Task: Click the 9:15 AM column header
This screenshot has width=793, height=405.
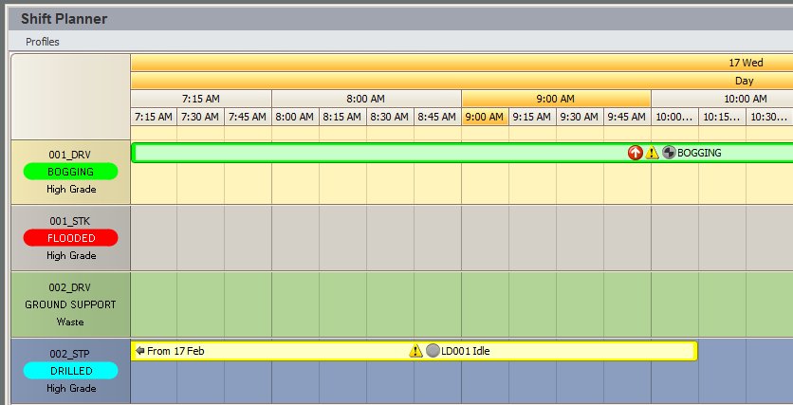Action: (x=532, y=117)
